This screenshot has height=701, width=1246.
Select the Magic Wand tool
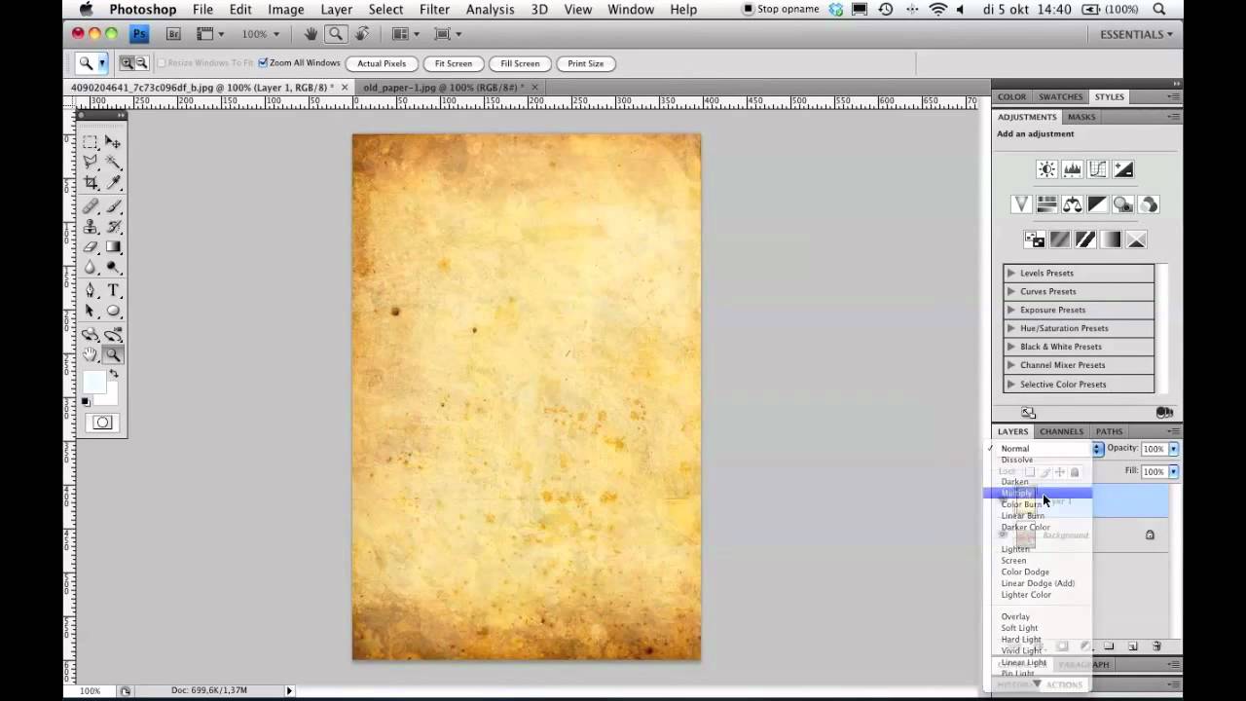pos(113,163)
